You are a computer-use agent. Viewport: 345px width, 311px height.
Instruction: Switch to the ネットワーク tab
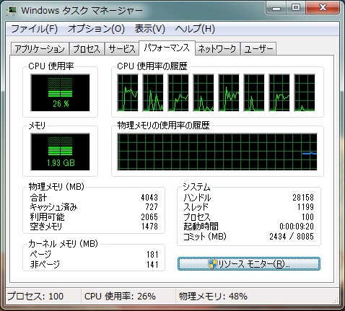pos(217,49)
